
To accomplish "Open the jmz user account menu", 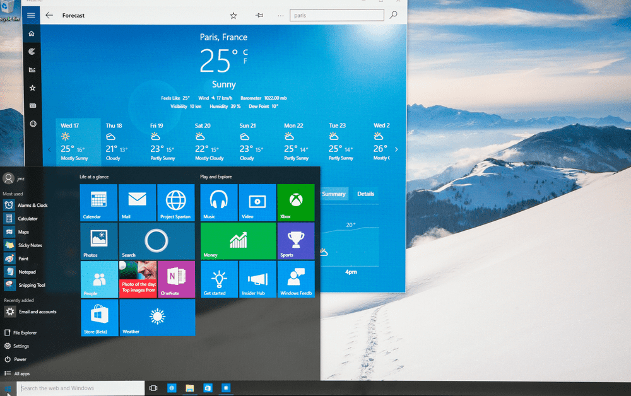I will 14,178.
